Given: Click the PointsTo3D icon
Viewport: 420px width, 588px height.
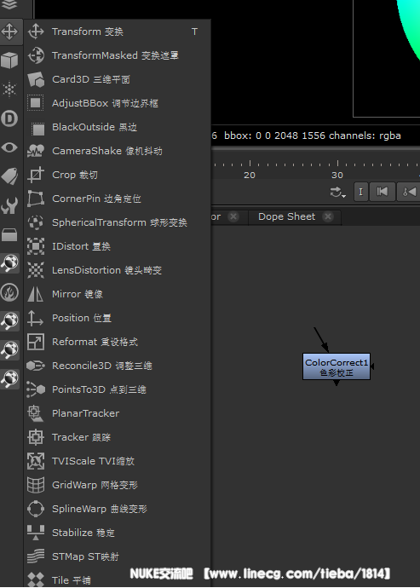Looking at the screenshot, I should (36, 389).
